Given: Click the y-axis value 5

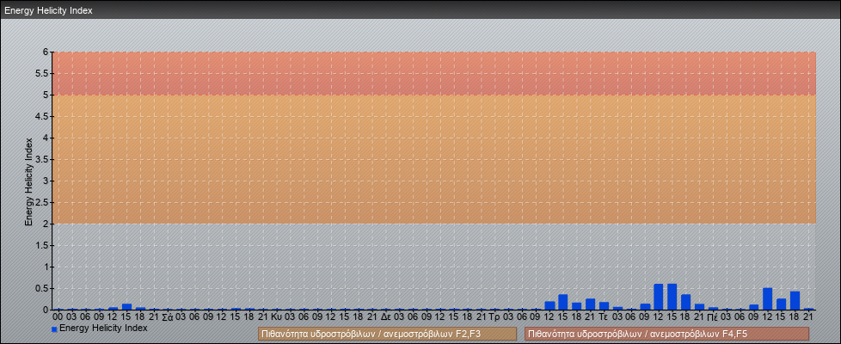Looking at the screenshot, I should (x=46, y=95).
